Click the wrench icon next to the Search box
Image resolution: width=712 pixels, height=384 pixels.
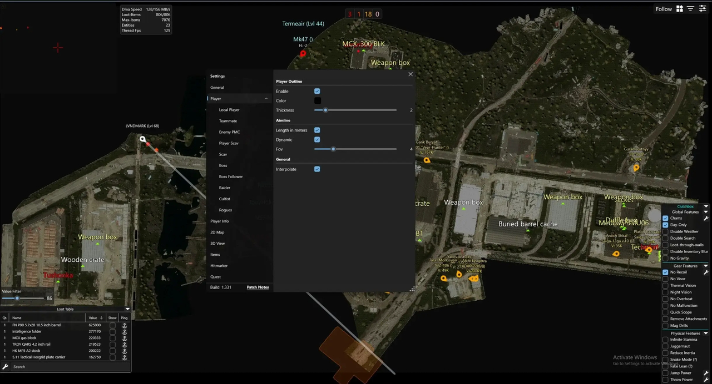[4, 366]
